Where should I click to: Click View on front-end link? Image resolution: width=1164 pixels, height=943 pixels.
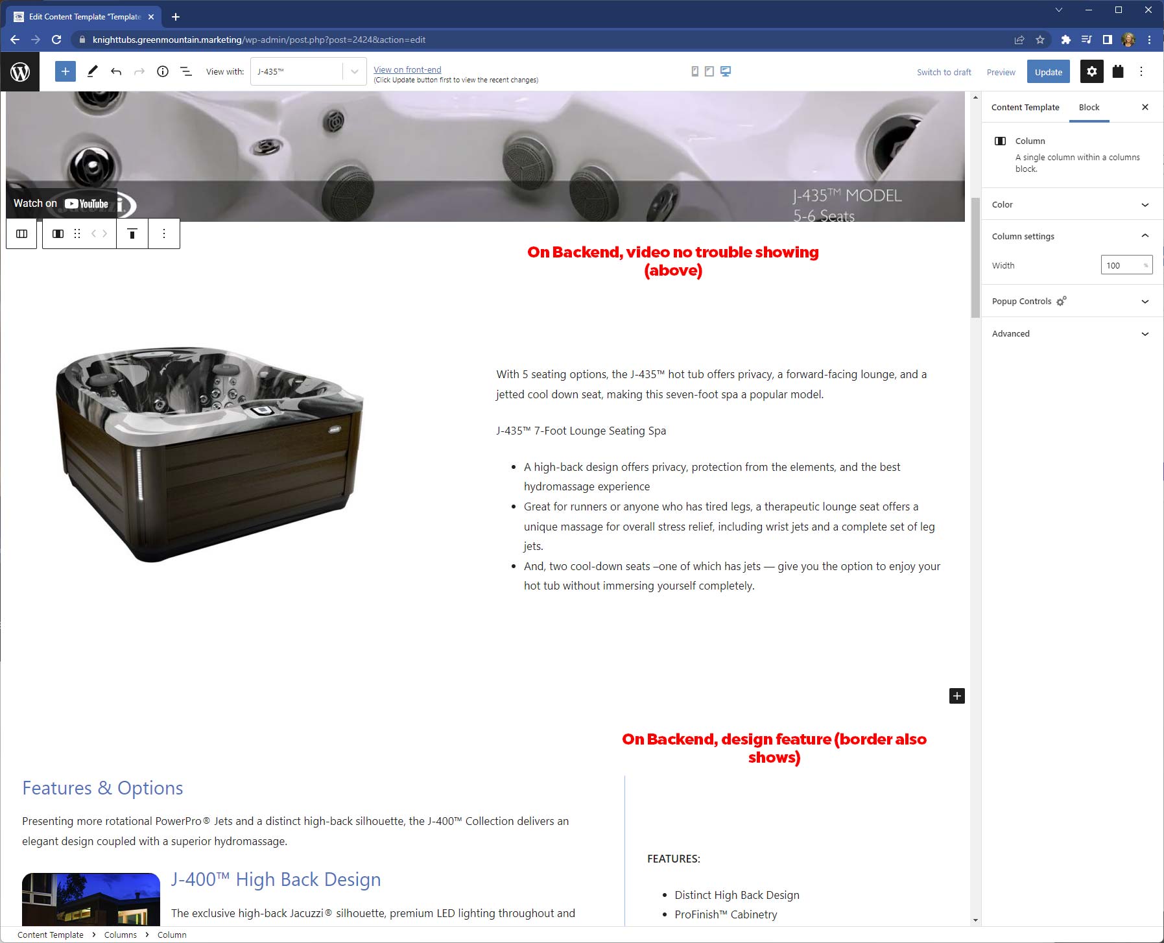(x=407, y=69)
